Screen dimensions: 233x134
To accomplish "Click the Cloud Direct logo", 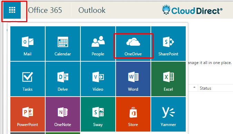I will pos(192,10).
